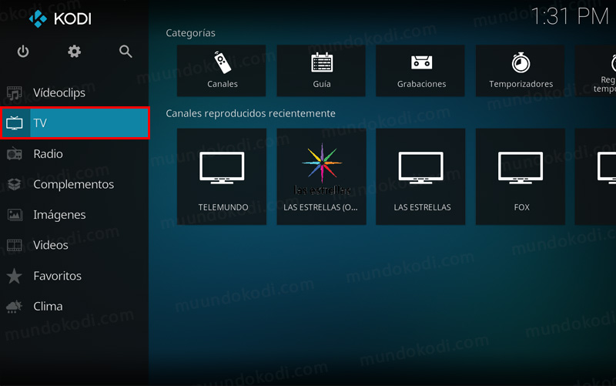Open the Favoritos menu item
This screenshot has width=616, height=386.
74,276
